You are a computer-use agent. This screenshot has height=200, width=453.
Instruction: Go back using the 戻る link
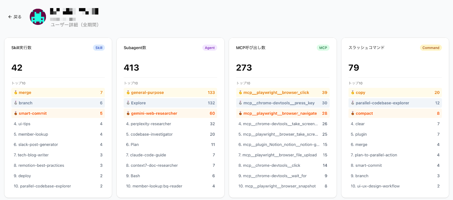tap(15, 17)
